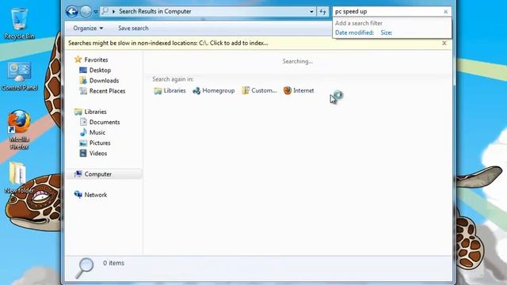
Task: Select Network in navigation pane
Action: pos(96,195)
